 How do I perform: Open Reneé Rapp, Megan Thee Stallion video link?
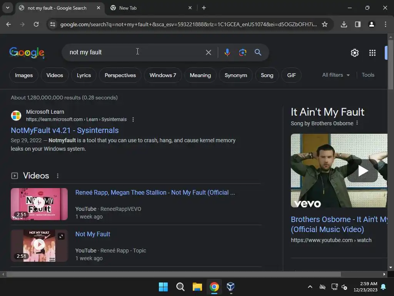pos(155,193)
